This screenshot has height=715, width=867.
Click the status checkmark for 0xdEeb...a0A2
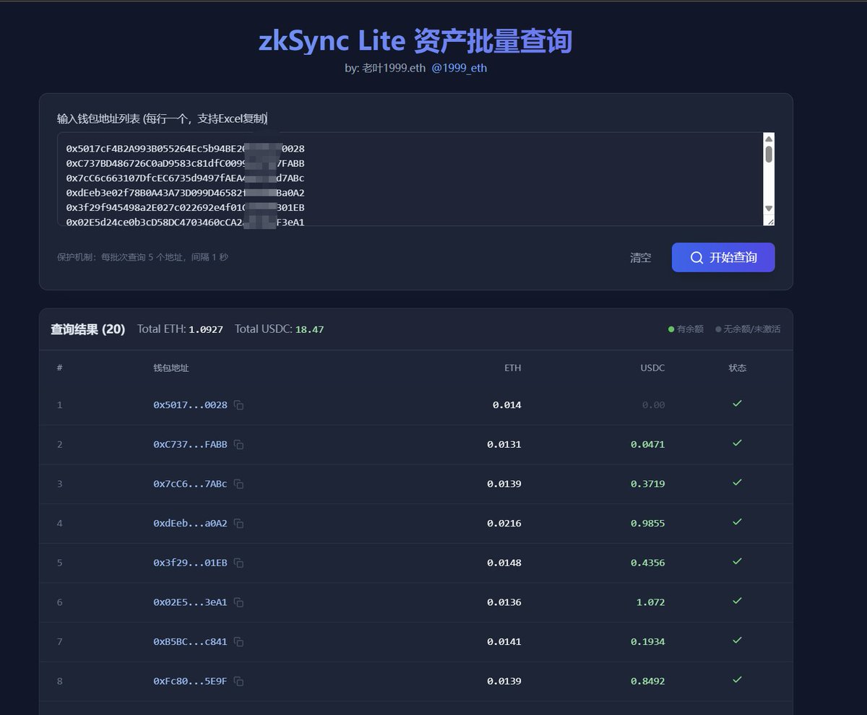point(737,521)
